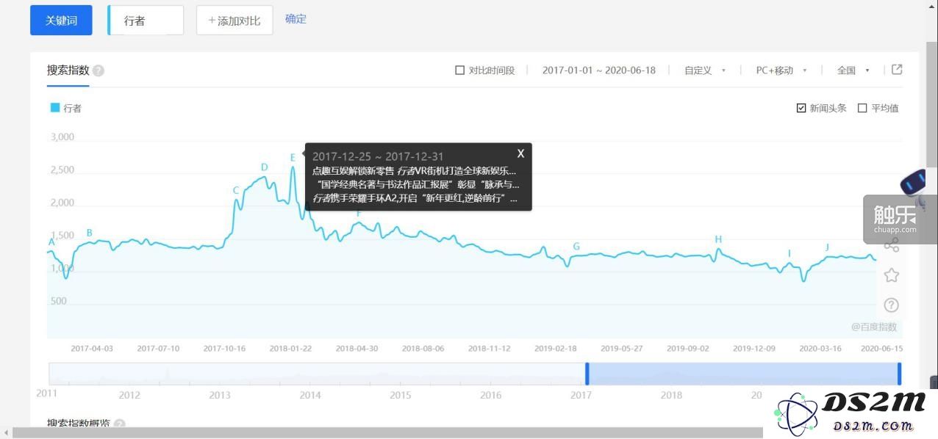
Task: Click the 关键词 button
Action: click(x=61, y=21)
